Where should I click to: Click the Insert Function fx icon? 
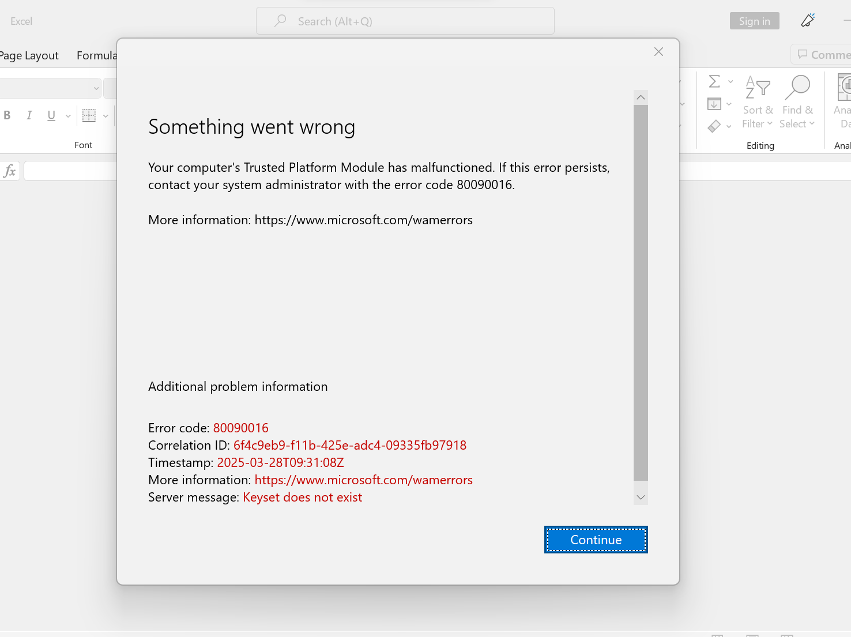[10, 171]
